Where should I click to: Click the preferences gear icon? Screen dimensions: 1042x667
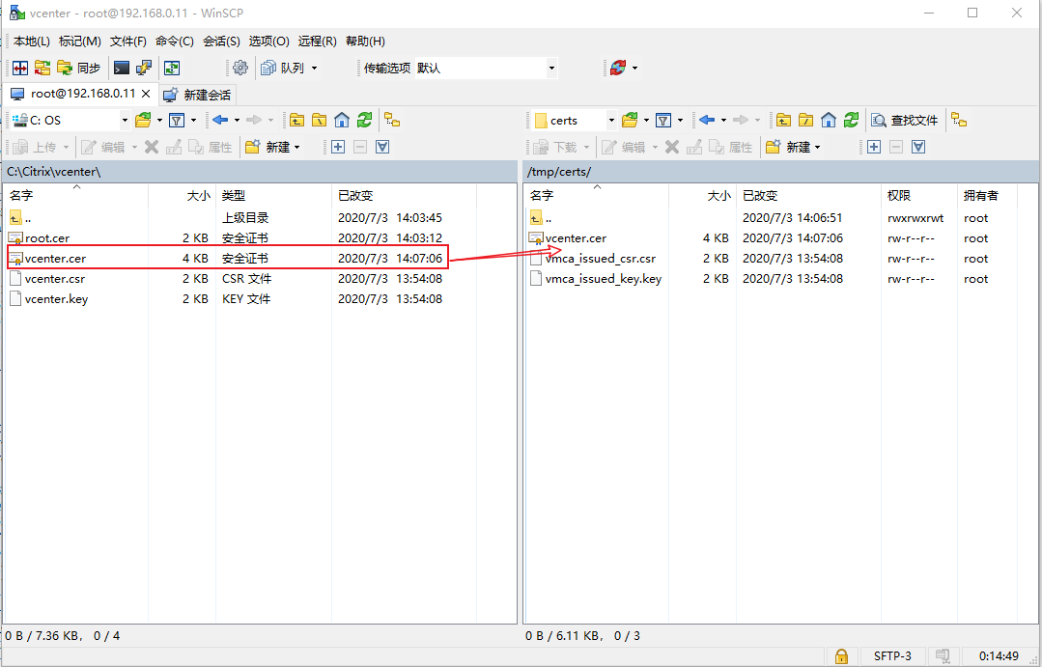240,68
